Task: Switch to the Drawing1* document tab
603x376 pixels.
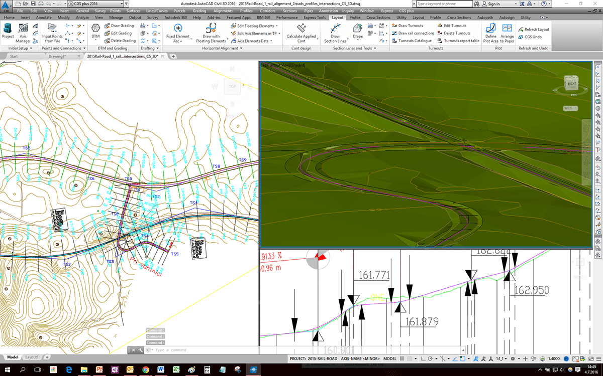Action: [x=58, y=57]
